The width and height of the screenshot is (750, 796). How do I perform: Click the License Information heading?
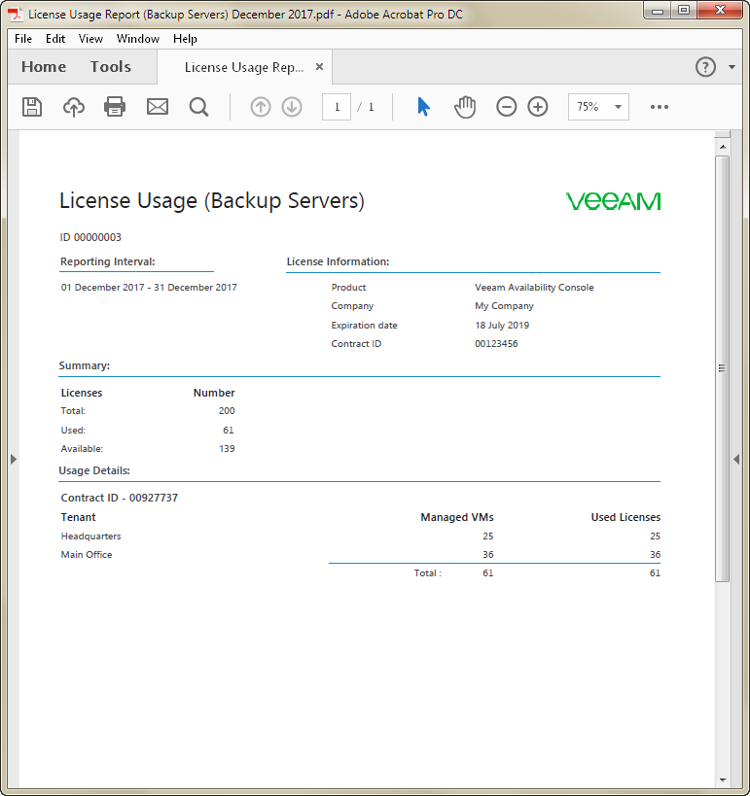click(x=338, y=261)
